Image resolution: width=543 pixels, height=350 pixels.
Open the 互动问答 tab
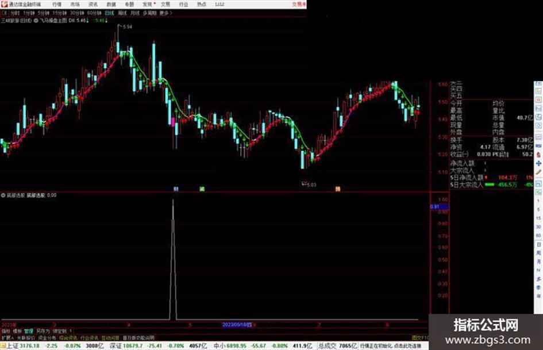110,337
